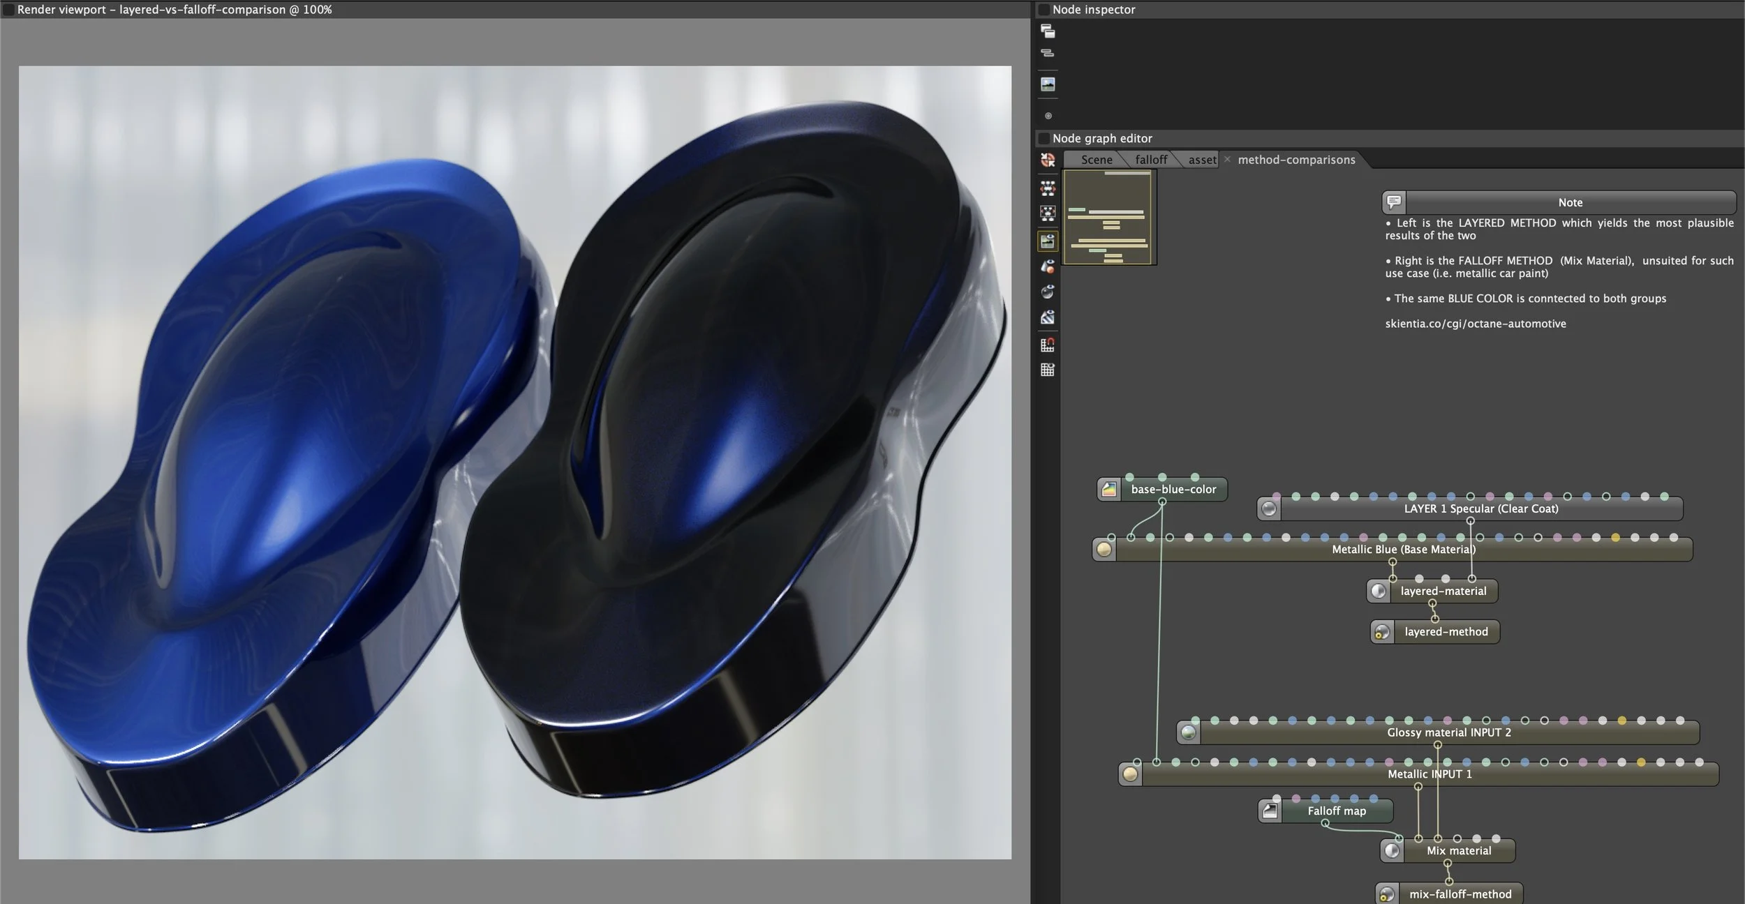Screen dimensions: 1745x904
Task: Toggle texture preview icon with striped pattern
Action: pos(1048,317)
